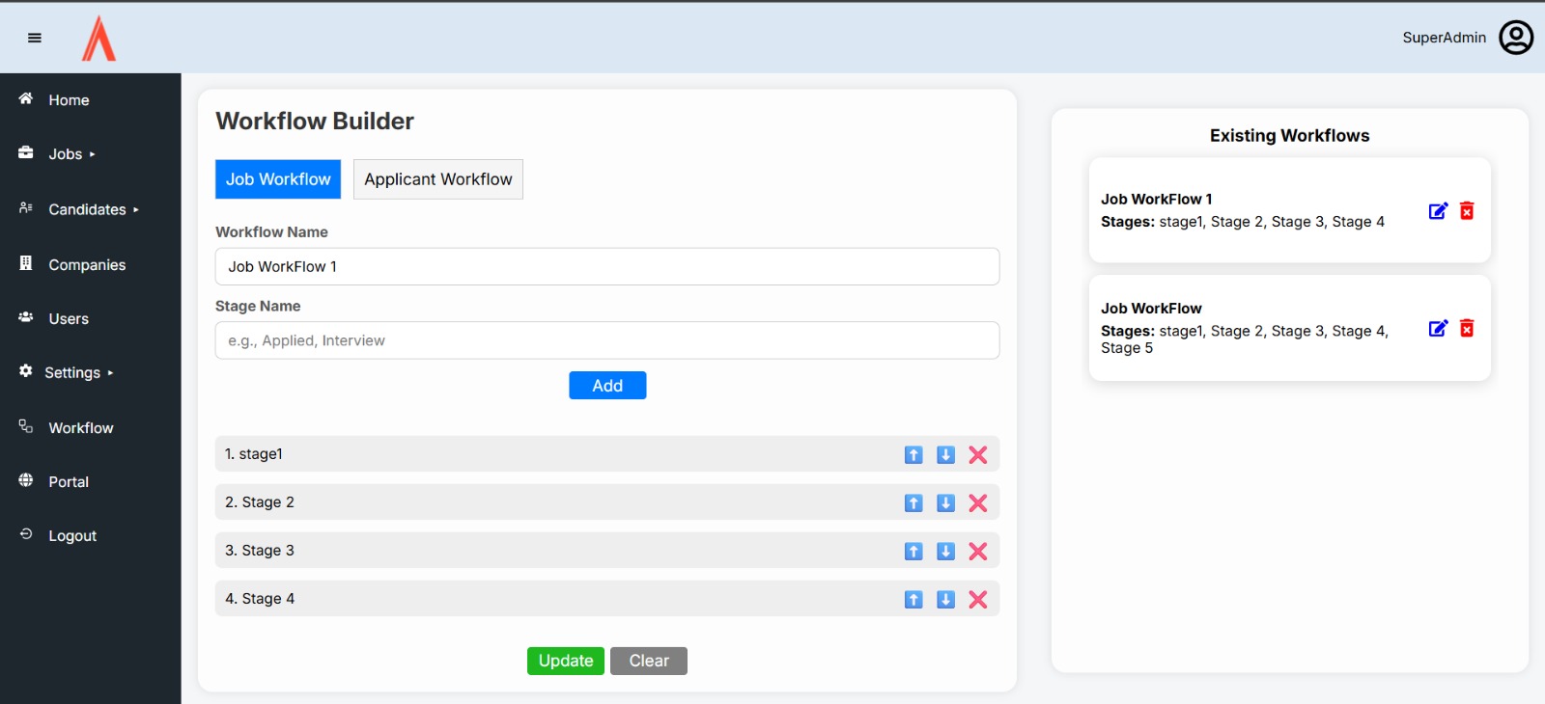1545x704 pixels.
Task: Expand the Jobs sidebar submenu
Action: (71, 154)
